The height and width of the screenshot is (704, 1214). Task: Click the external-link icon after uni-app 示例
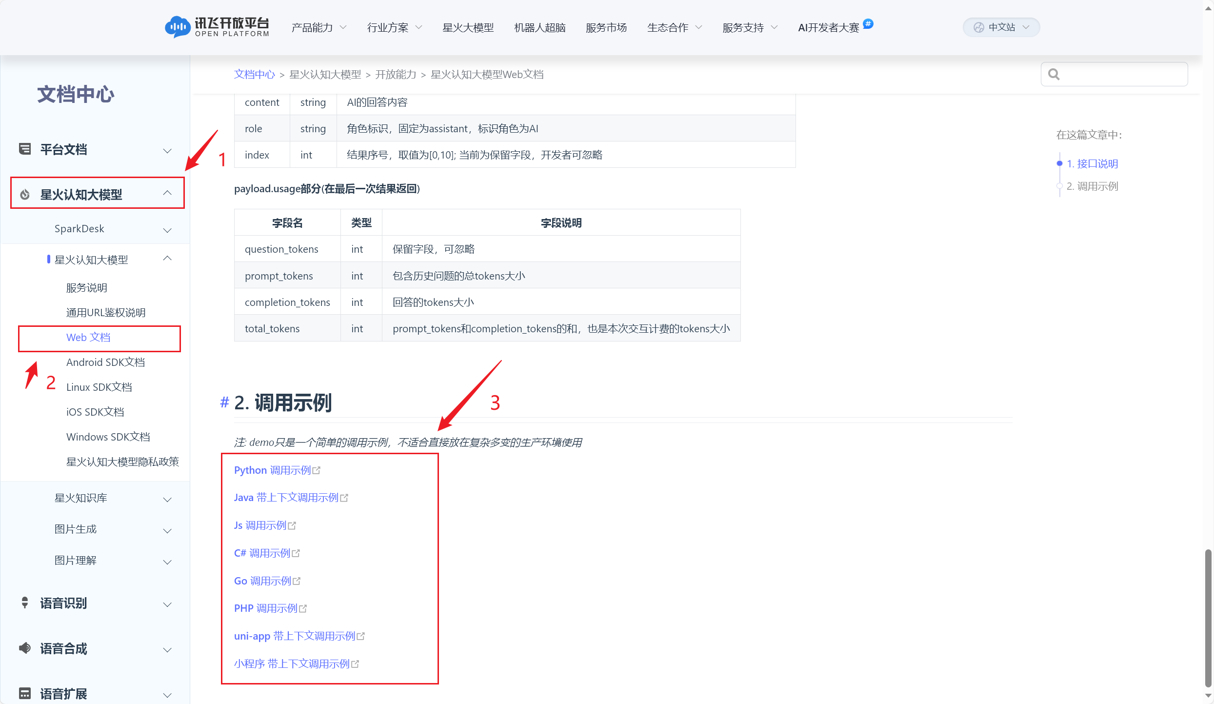click(x=361, y=636)
